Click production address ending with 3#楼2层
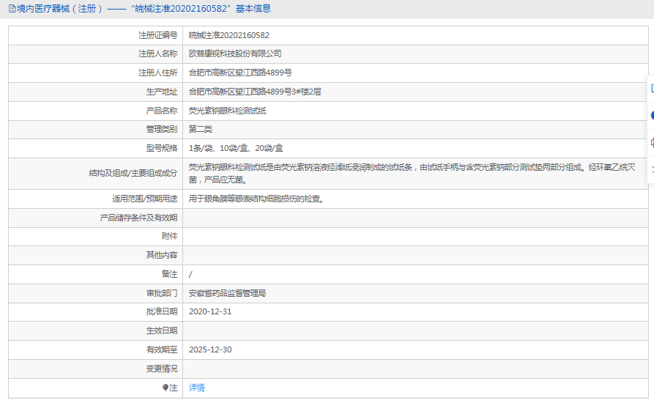654x403 pixels. click(255, 92)
